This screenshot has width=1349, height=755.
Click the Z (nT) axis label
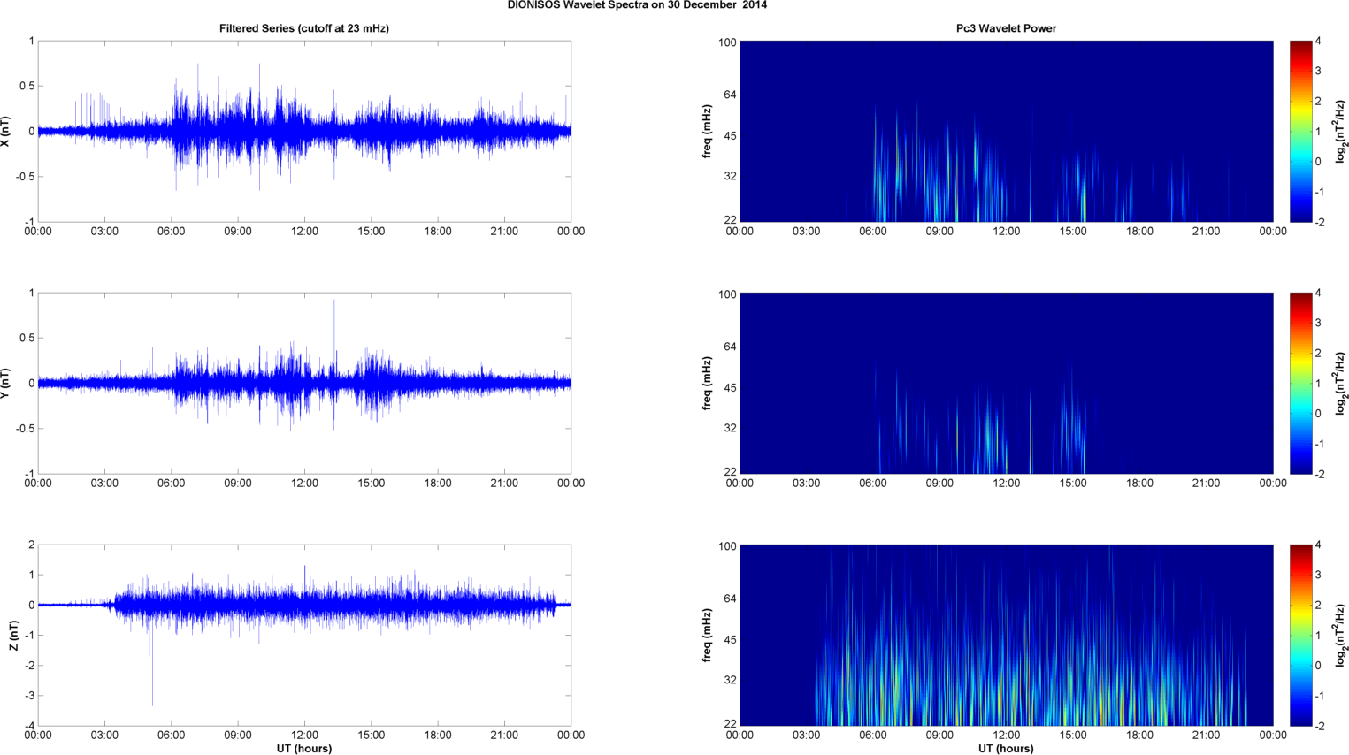coord(13,635)
